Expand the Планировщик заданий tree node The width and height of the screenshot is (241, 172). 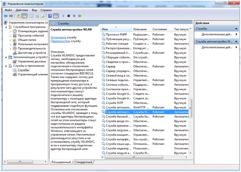click(10, 31)
